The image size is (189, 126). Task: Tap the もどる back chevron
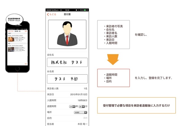point(48,14)
